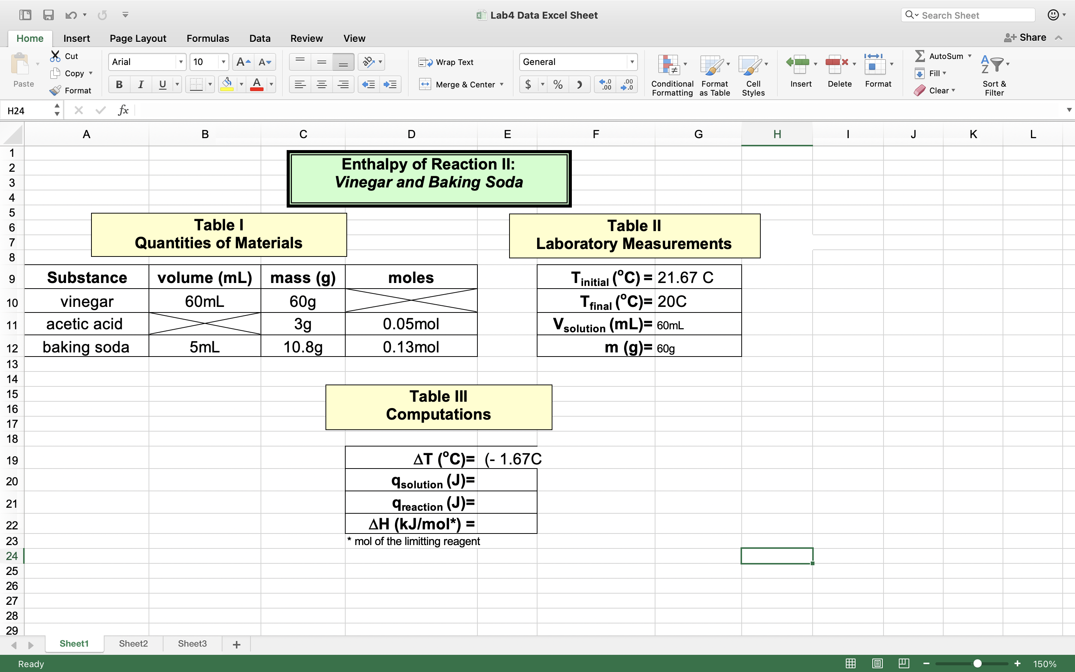Image resolution: width=1075 pixels, height=672 pixels.
Task: Click the Decrease Indent icon
Action: (x=369, y=84)
